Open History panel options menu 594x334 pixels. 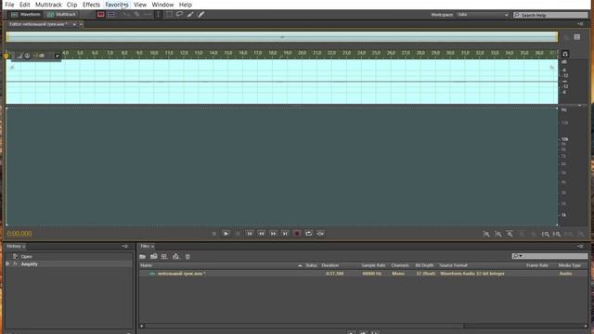(124, 247)
